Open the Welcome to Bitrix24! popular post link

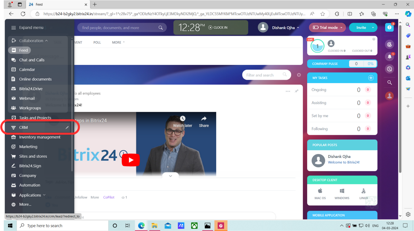click(x=343, y=162)
